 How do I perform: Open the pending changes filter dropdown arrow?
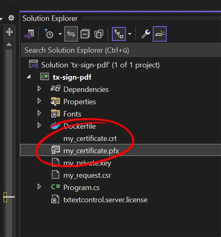60,34
